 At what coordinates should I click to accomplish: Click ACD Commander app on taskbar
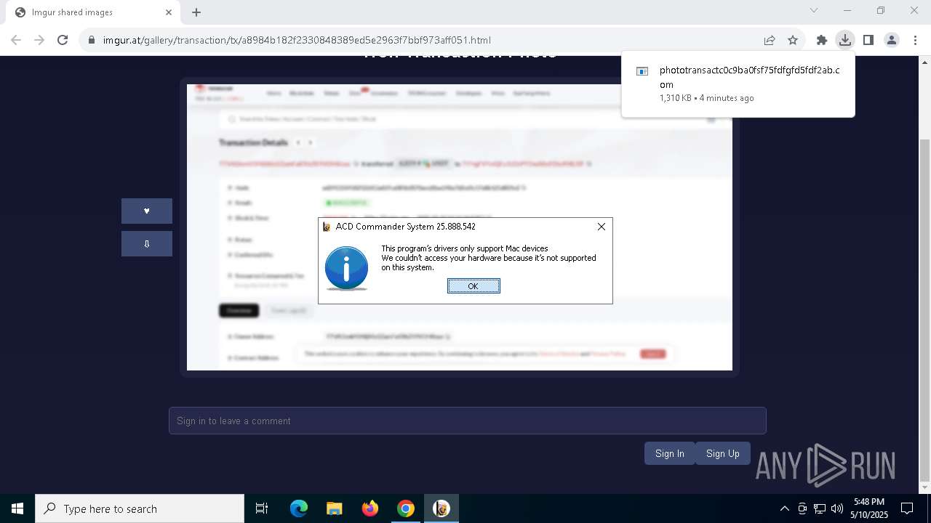[x=441, y=508]
